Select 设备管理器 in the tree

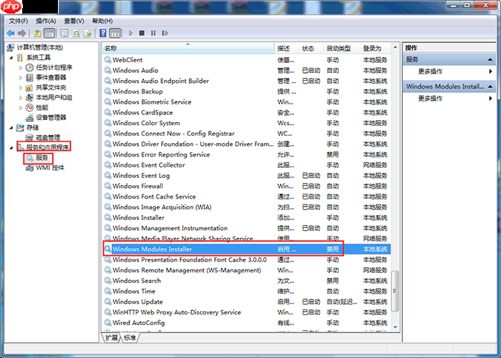50,117
